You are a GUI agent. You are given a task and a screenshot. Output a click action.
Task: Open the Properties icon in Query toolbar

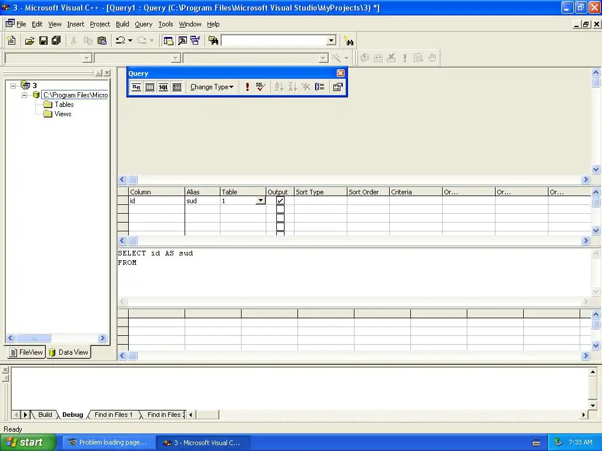pos(338,87)
